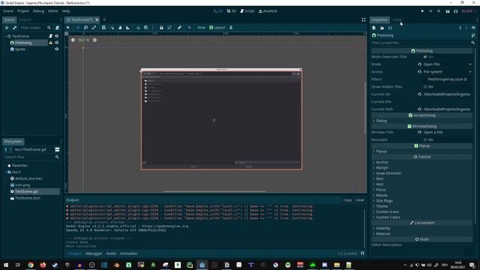This screenshot has height=270, width=480.
Task: Open the Debug menu
Action: point(38,11)
